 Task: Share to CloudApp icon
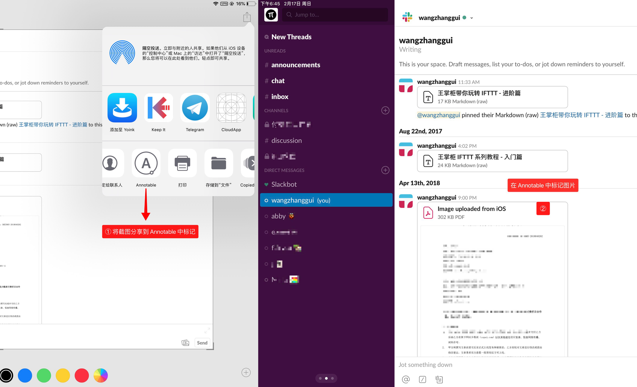point(231,108)
